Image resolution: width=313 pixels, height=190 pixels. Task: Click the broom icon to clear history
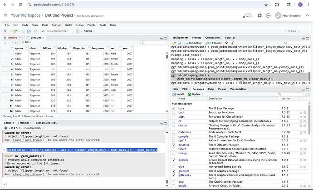[233, 42]
